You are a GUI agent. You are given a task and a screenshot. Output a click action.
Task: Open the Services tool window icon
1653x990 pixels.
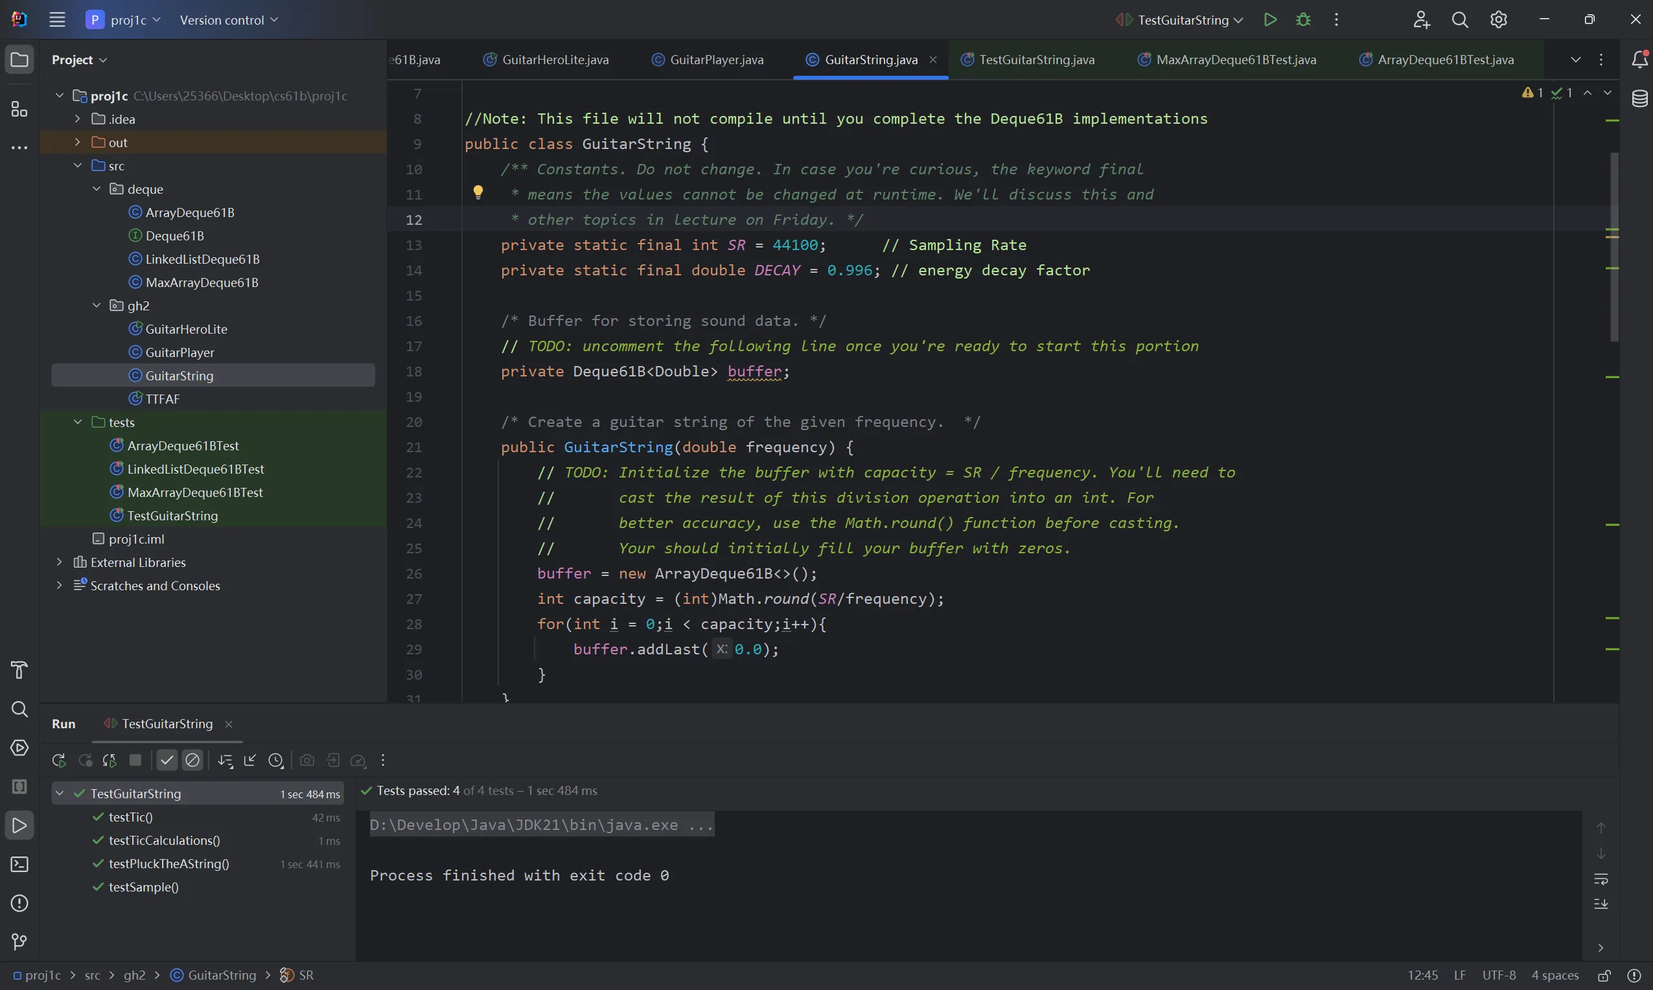click(19, 748)
